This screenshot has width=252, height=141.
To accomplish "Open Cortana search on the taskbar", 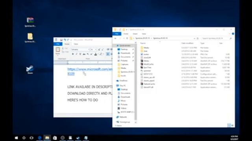I will [x=24, y=138].
